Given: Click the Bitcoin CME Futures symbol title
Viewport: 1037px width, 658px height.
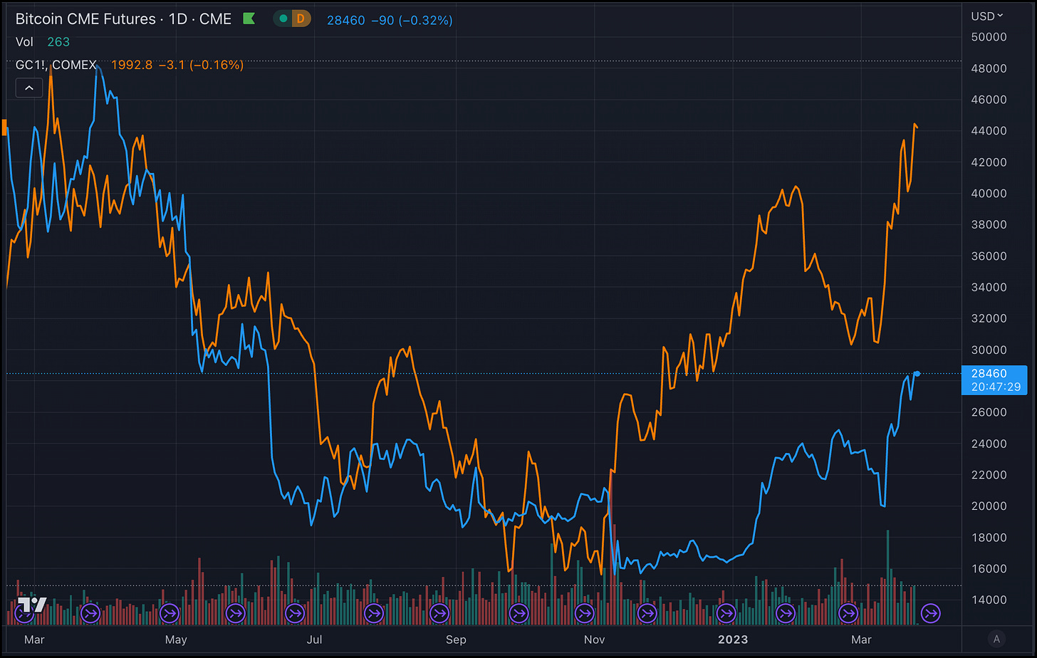Looking at the screenshot, I should [x=85, y=19].
